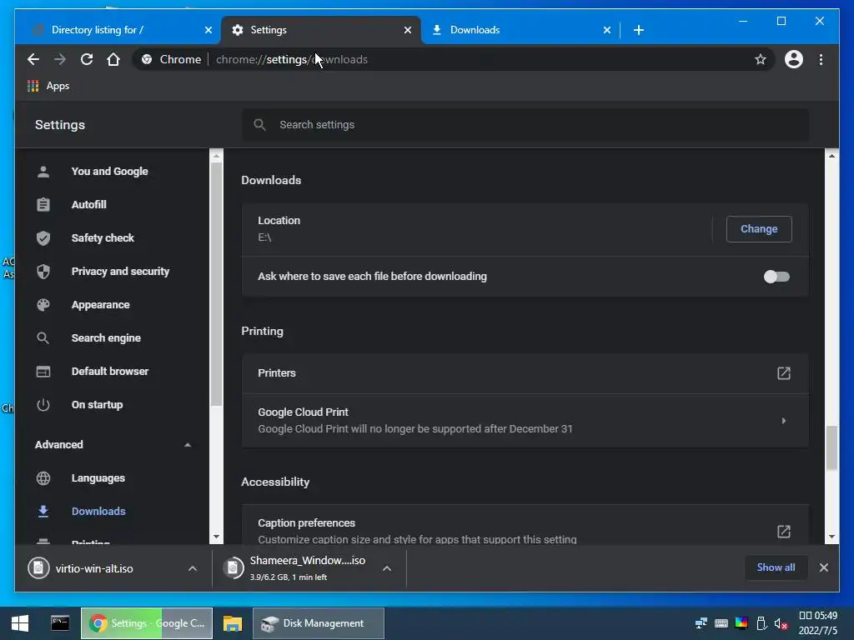Open Chrome's three-dot menu

point(821,59)
